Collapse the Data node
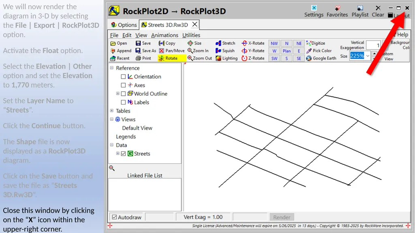This screenshot has height=233, width=415. tap(112, 145)
